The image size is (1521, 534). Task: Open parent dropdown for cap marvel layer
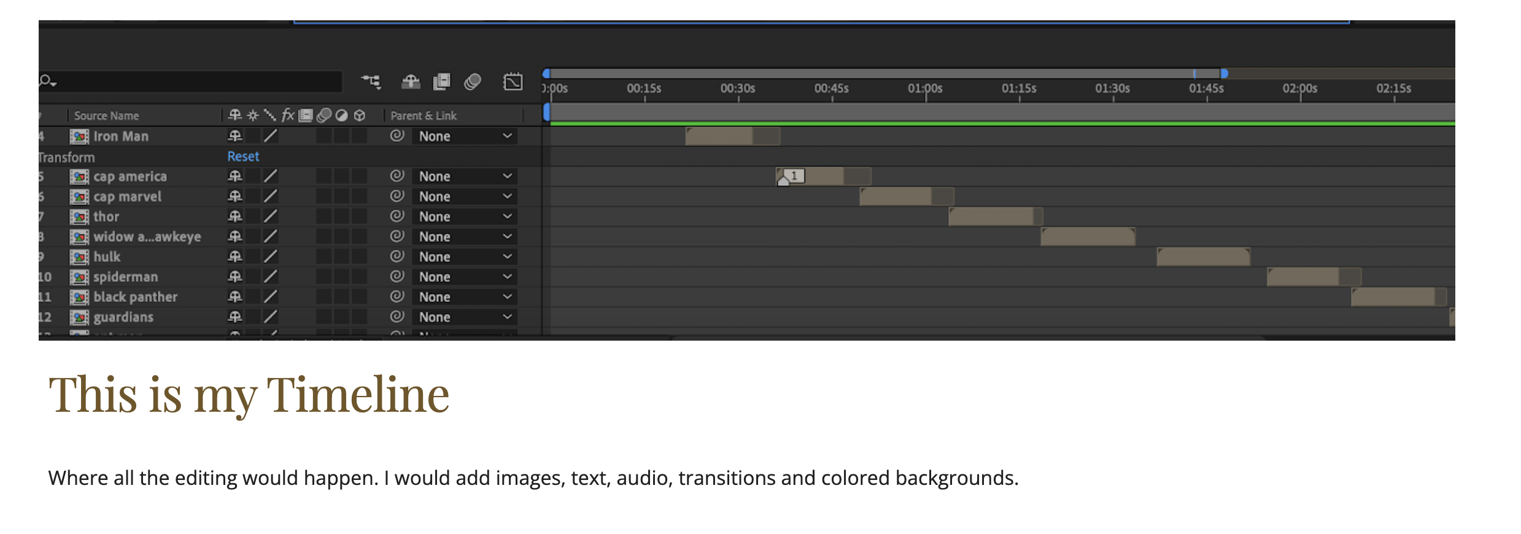(465, 196)
